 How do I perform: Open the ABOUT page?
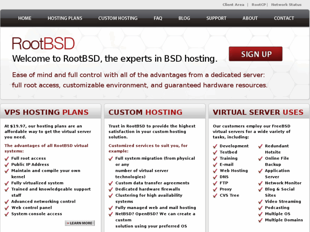[250, 18]
